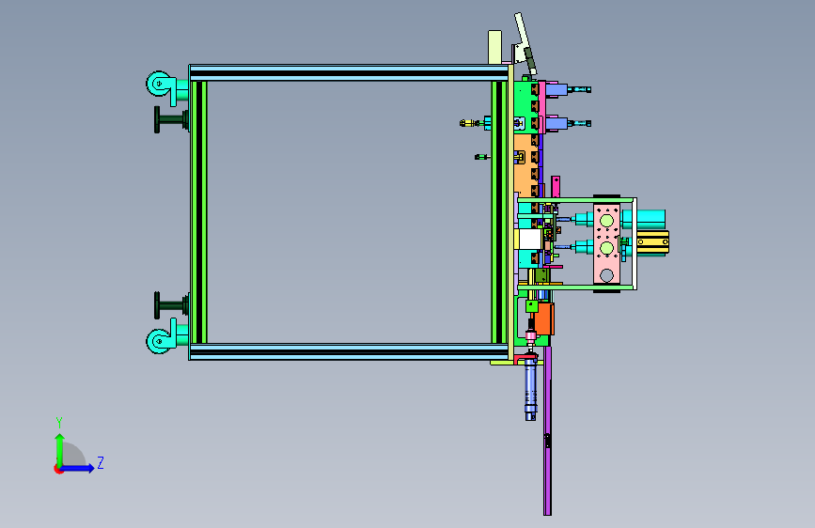
Task: Select the red origin point of the coordinate triad
Action: pyautogui.click(x=58, y=469)
